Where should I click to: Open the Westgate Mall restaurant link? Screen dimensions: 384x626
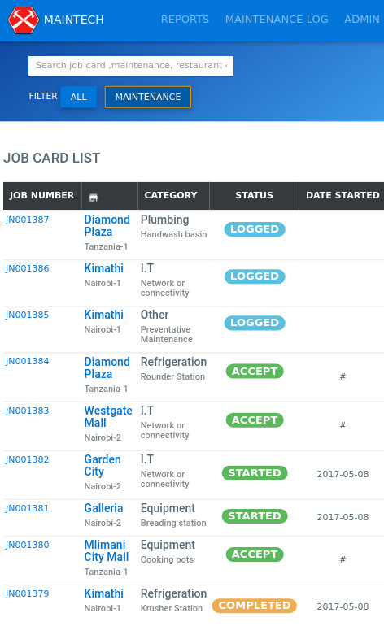click(108, 416)
